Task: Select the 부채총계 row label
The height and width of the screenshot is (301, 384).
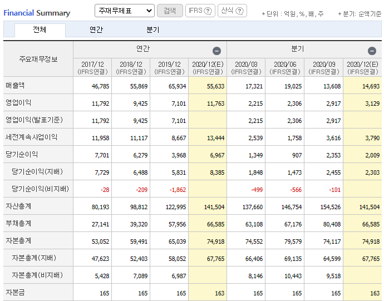Action: pos(18,223)
